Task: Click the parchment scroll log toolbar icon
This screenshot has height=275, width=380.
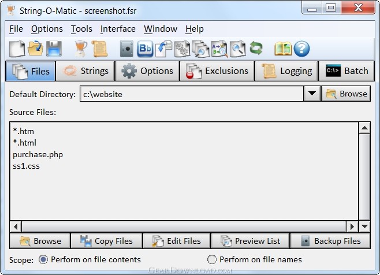Action: 99,49
